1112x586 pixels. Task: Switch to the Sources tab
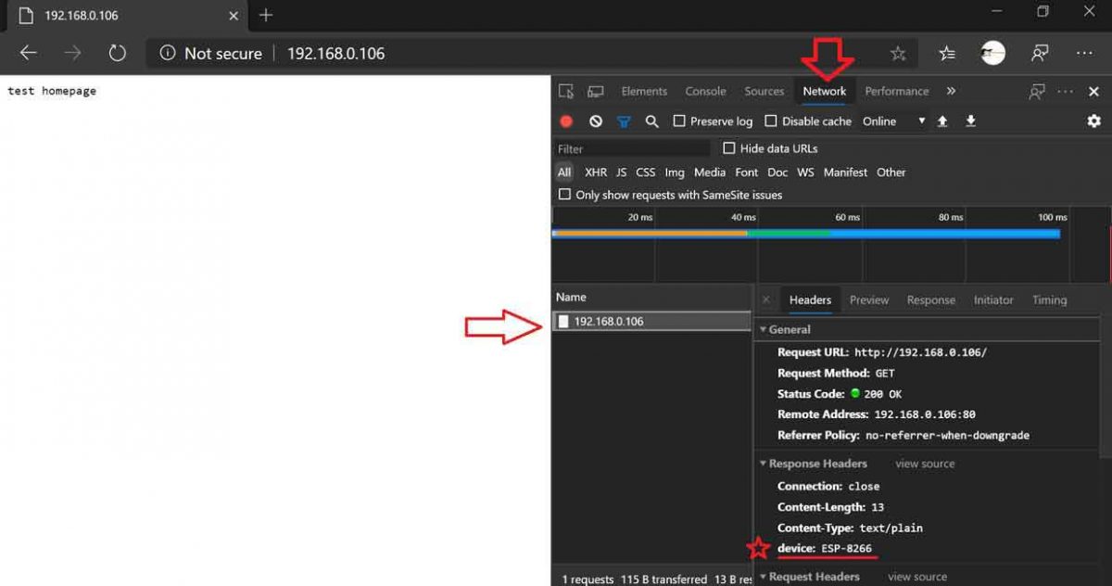764,92
